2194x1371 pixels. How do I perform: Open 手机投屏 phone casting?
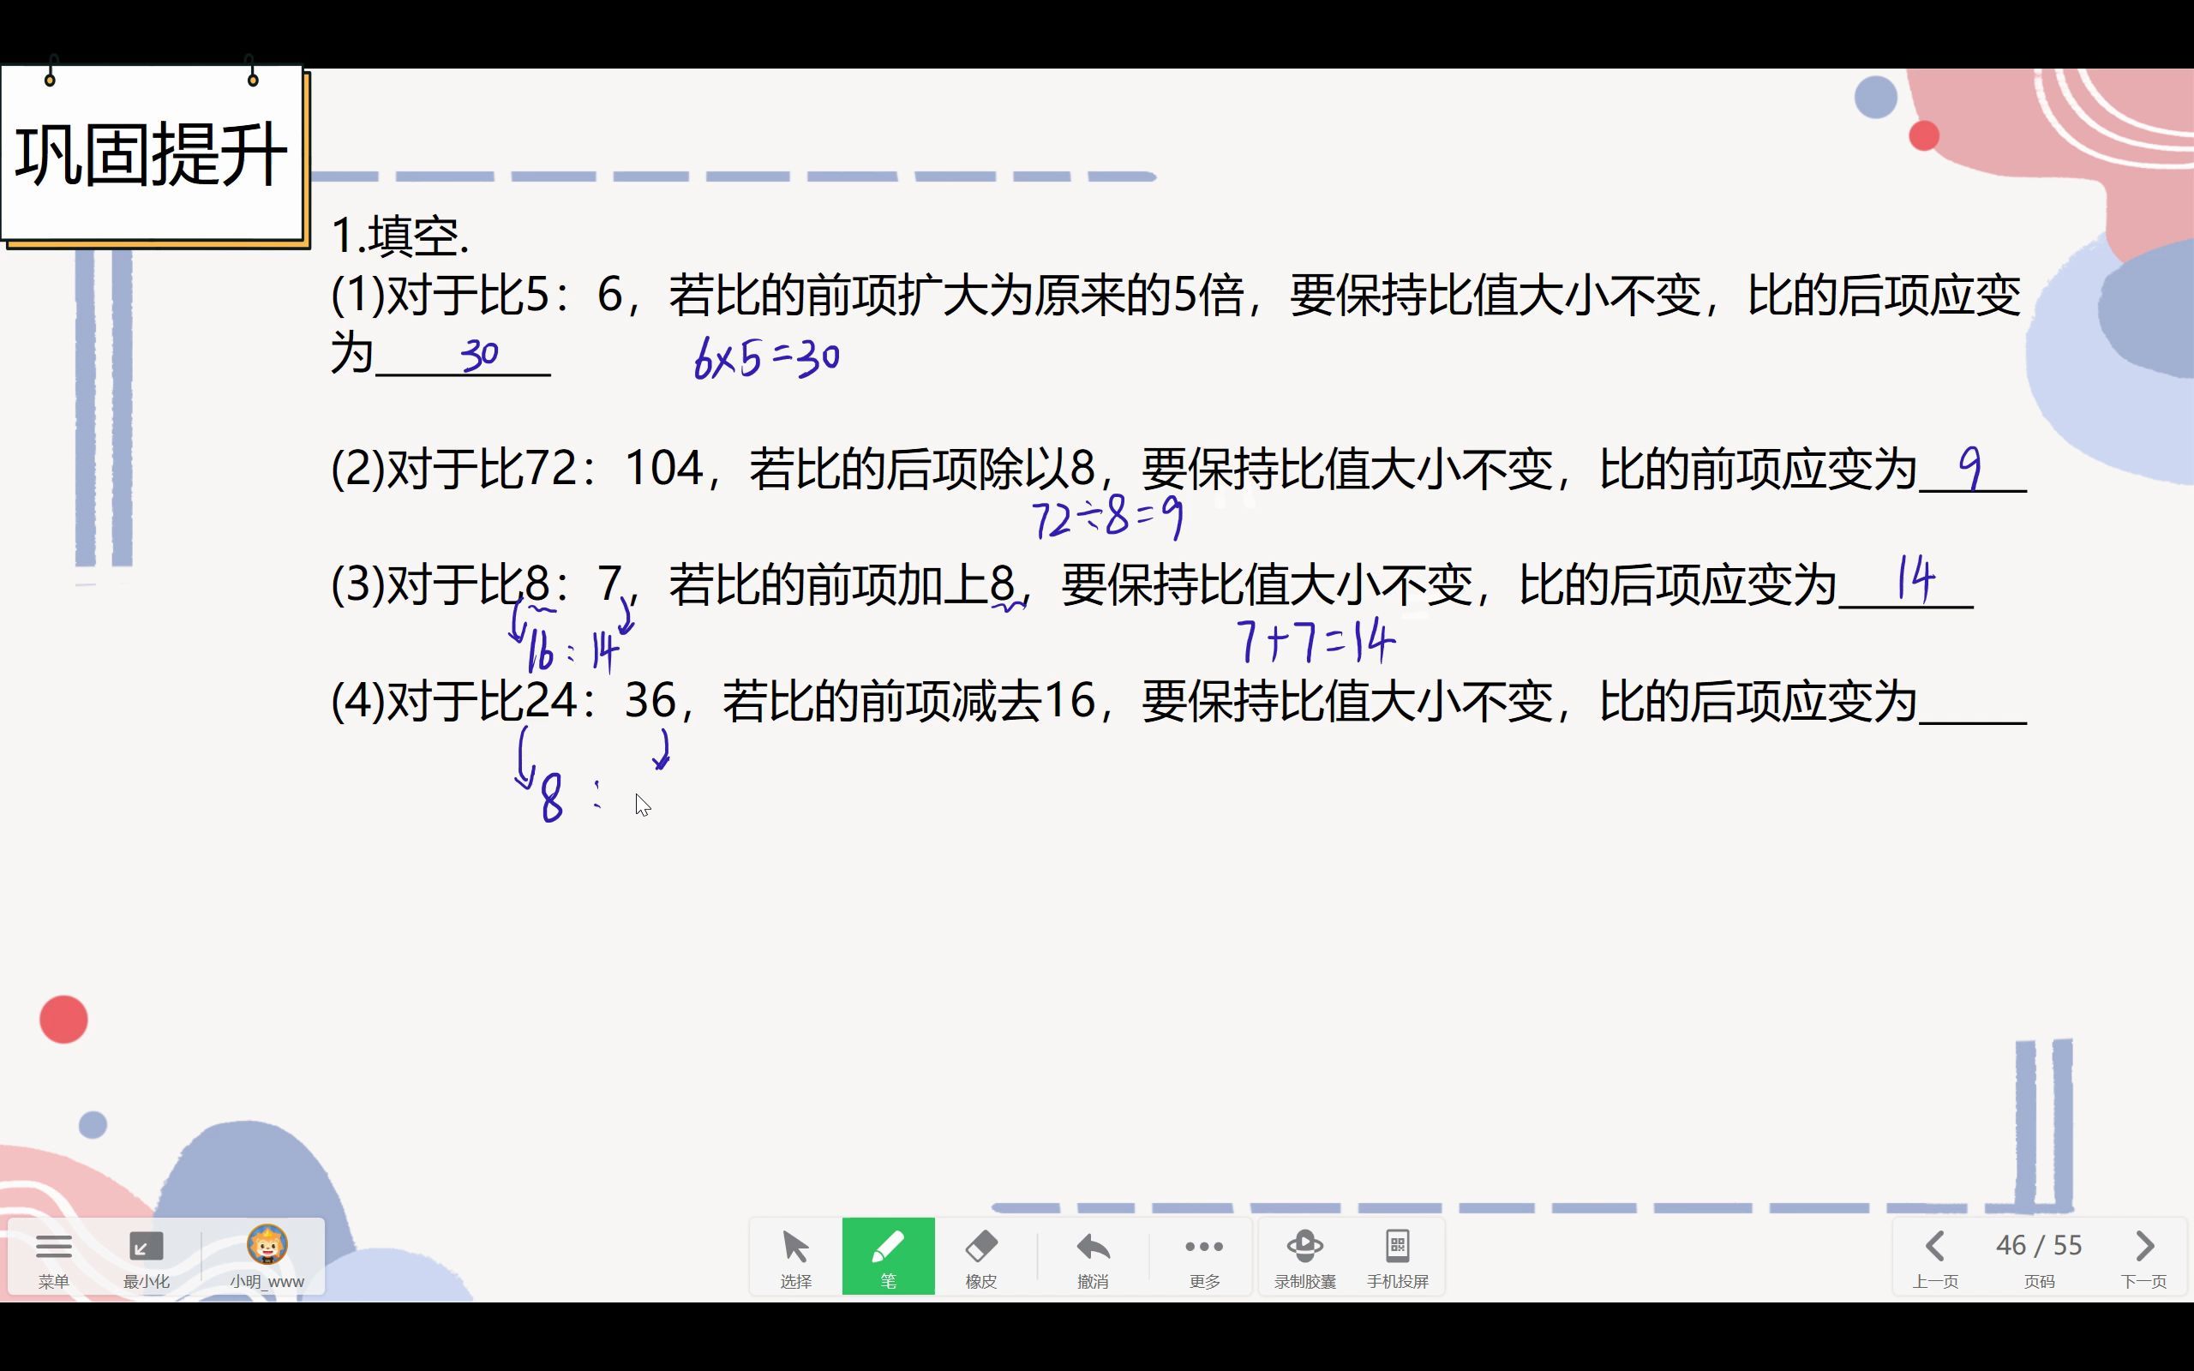pyautogui.click(x=1397, y=1257)
